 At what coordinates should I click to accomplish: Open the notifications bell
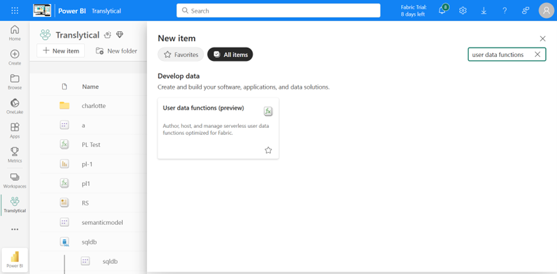click(442, 11)
